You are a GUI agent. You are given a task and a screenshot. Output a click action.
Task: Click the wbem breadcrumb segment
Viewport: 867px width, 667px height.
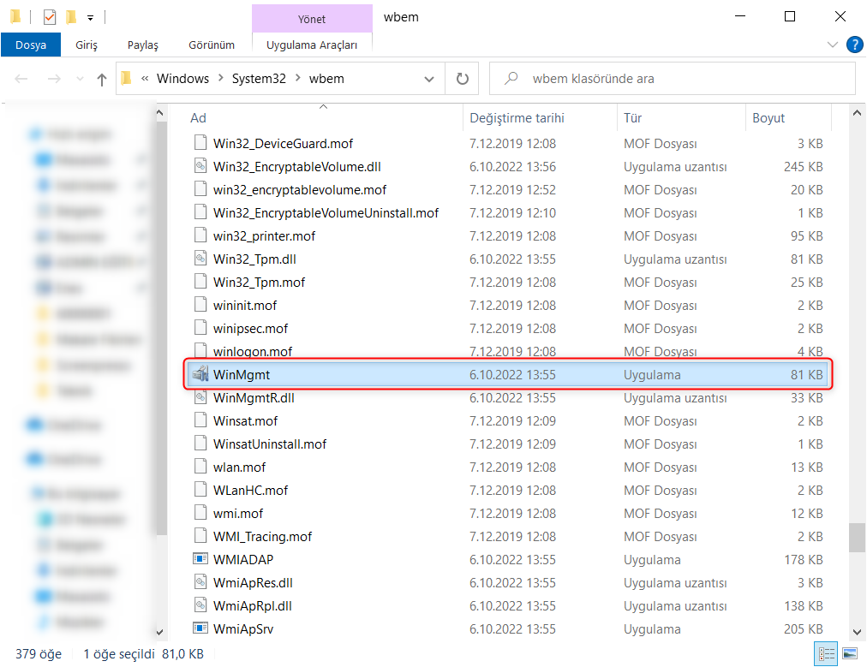click(326, 79)
